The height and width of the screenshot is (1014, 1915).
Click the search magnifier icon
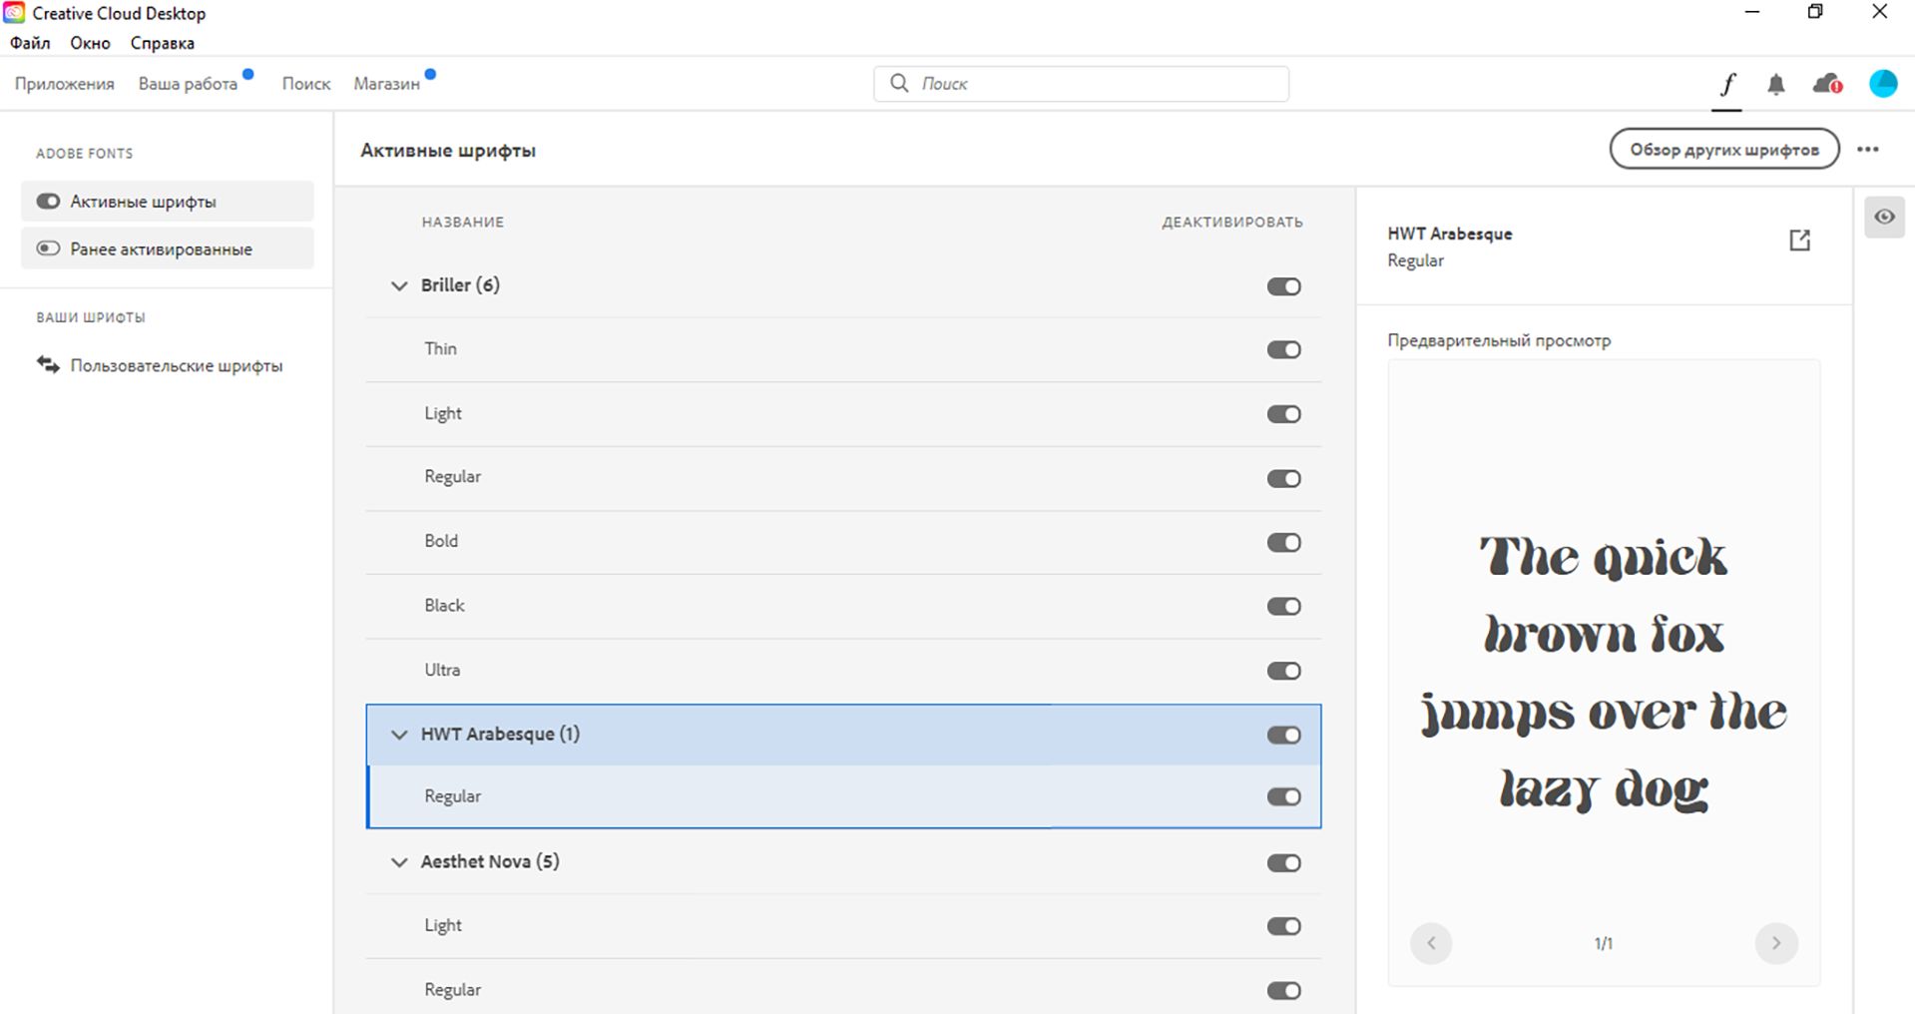(899, 83)
